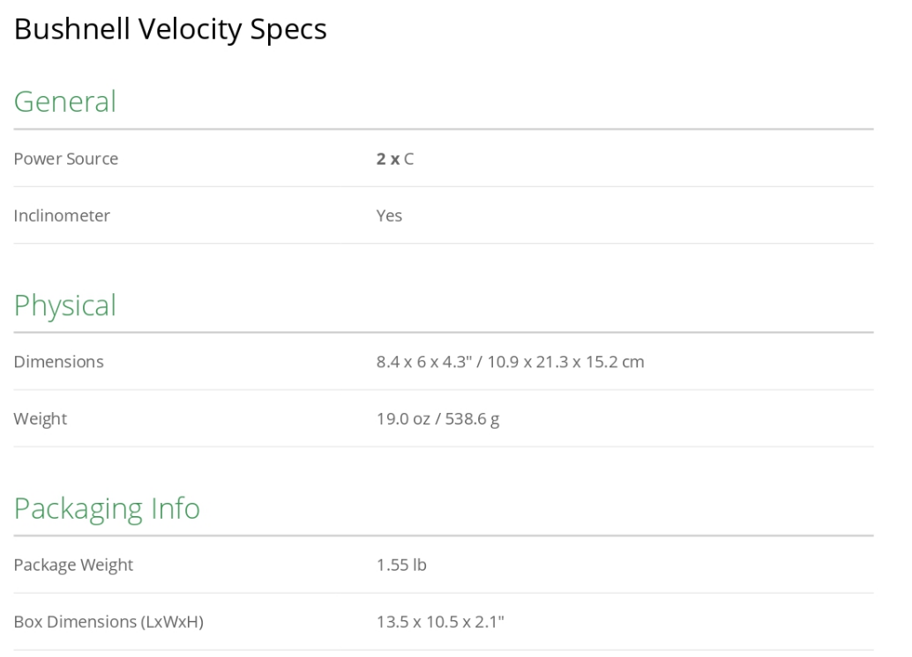Click the Dimensions label

[x=58, y=362]
